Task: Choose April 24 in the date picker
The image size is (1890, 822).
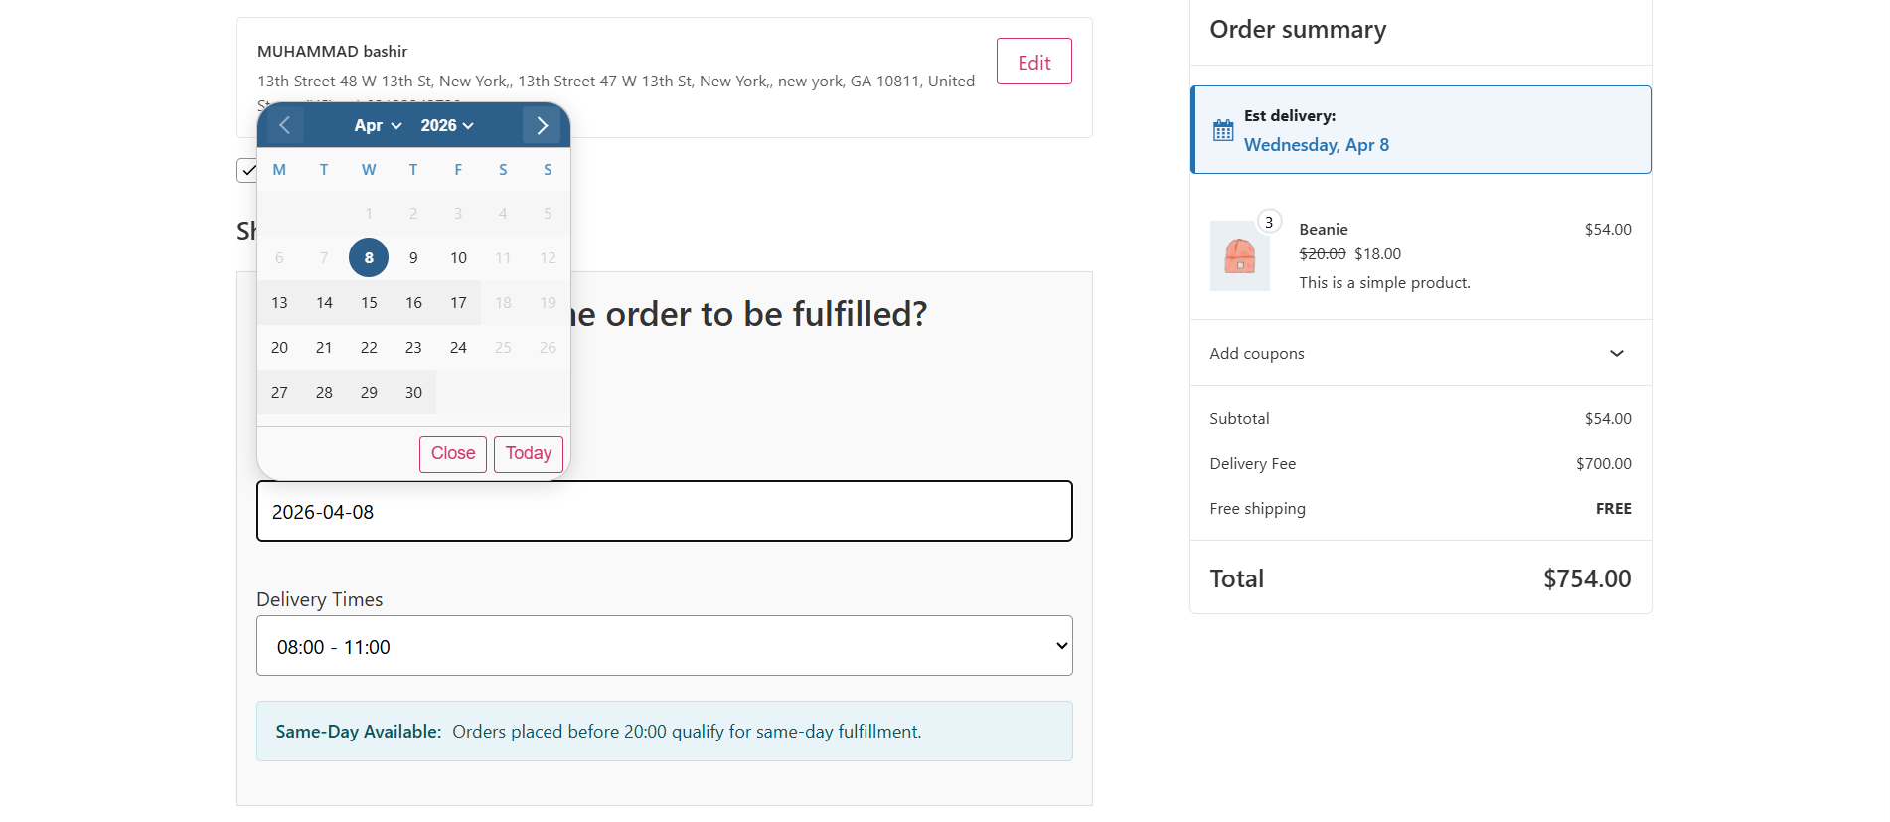Action: point(458,348)
